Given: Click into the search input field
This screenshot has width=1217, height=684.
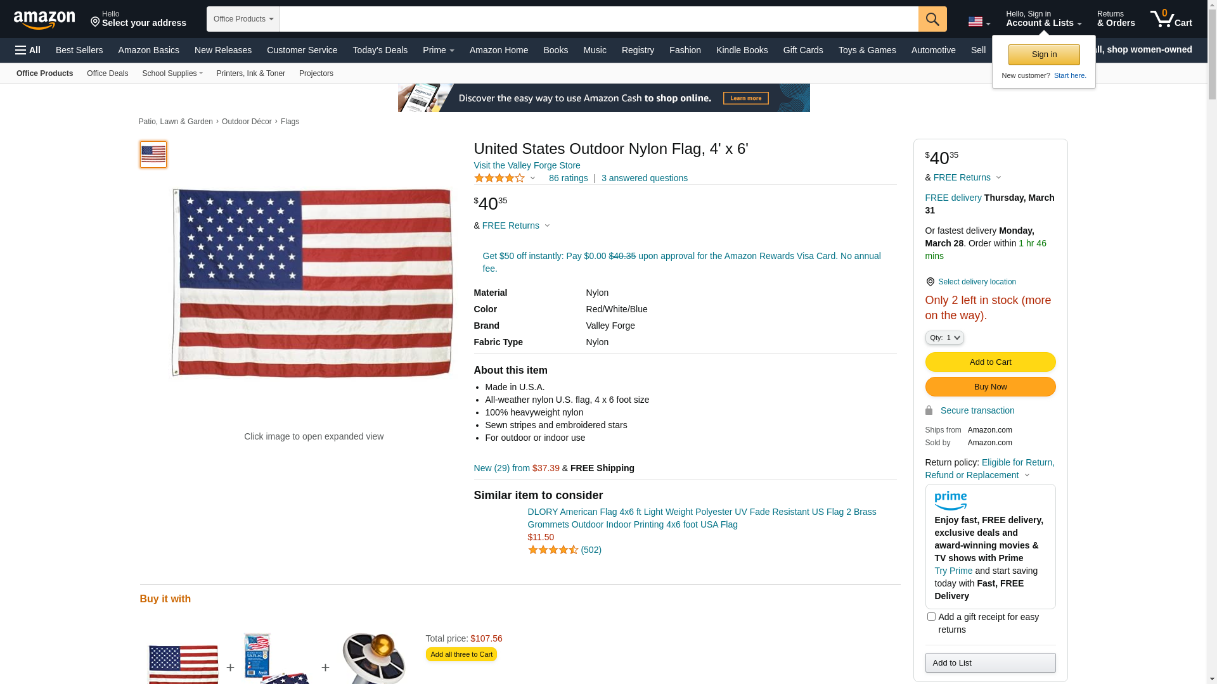Looking at the screenshot, I should click(598, 19).
